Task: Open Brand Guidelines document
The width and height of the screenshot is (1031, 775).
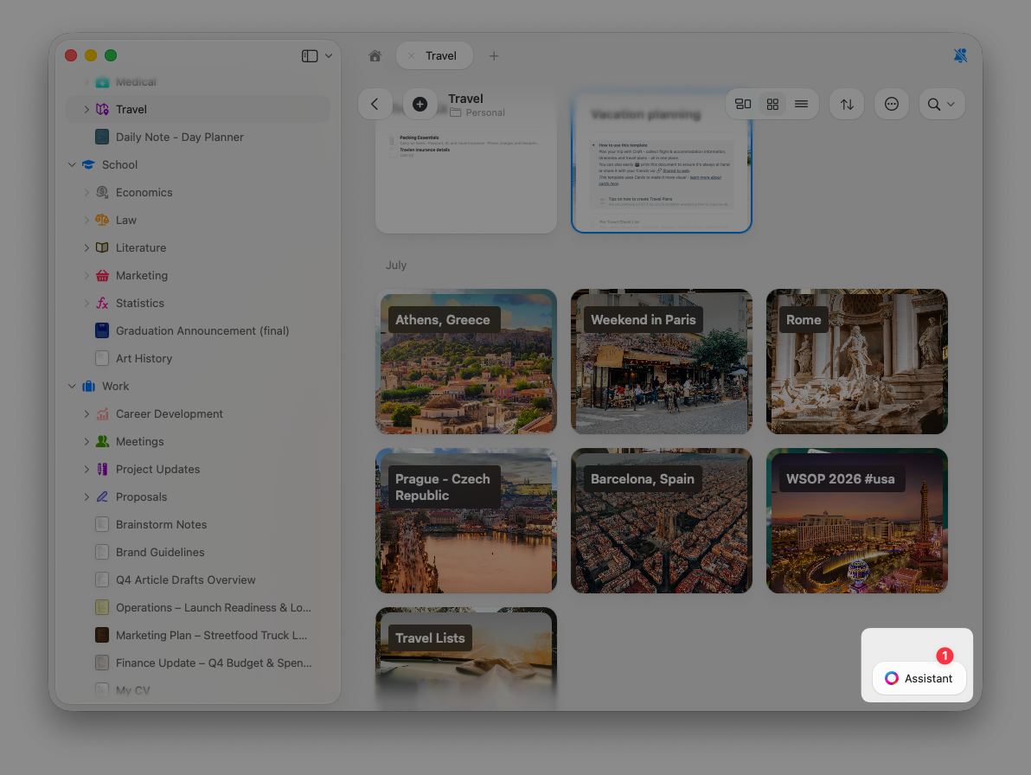Action: coord(198,552)
